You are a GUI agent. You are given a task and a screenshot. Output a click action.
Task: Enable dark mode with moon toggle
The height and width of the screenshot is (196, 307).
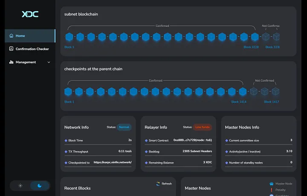[x=39, y=185]
